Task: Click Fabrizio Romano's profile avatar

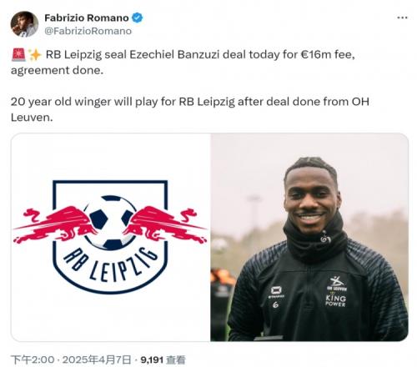Action: [x=24, y=24]
